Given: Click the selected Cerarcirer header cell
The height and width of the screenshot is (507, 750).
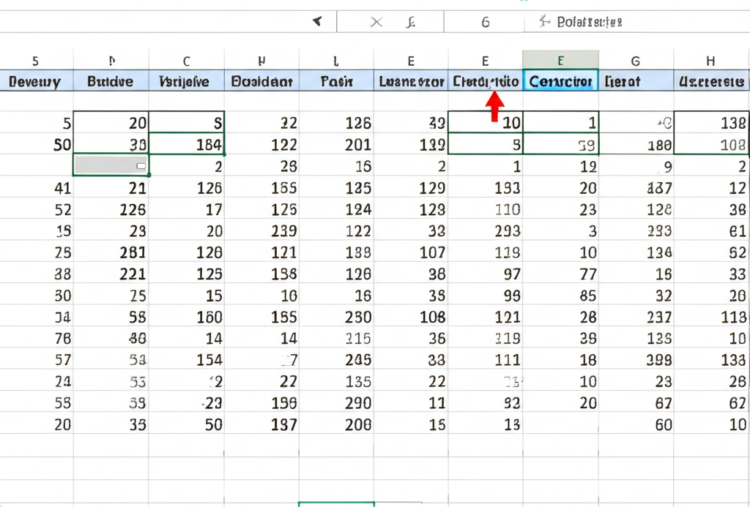Looking at the screenshot, I should coord(560,81).
